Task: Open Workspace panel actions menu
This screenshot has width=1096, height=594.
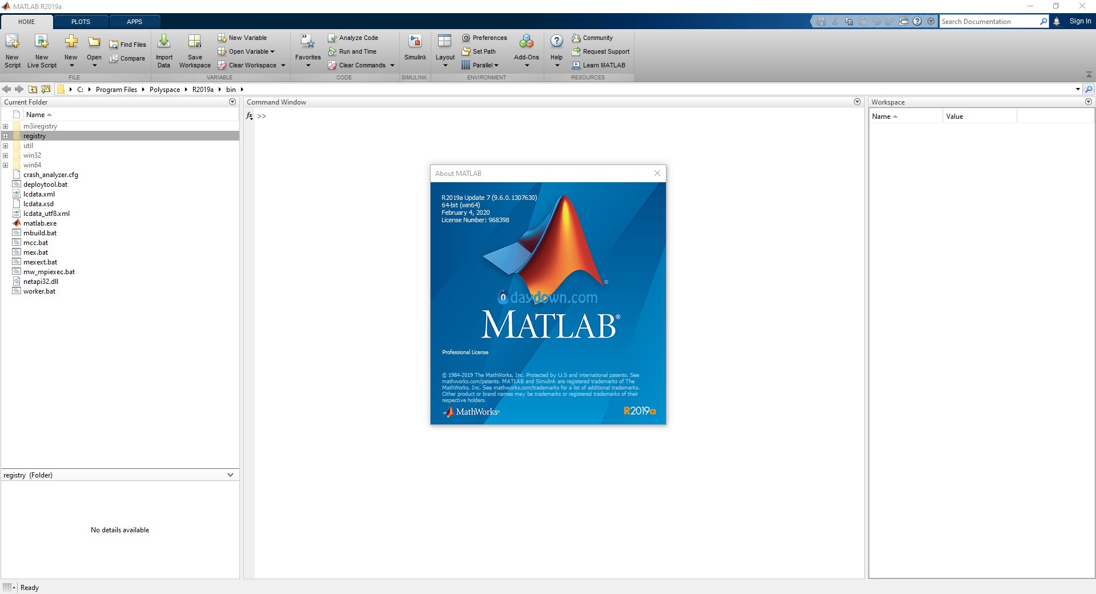Action: click(1089, 102)
